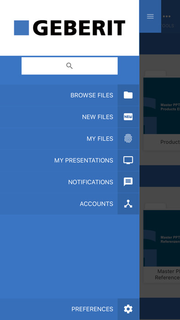Viewport: 180px width, 320px height.
Task: Tap the fingerprint icon for My Files
Action: click(x=128, y=138)
